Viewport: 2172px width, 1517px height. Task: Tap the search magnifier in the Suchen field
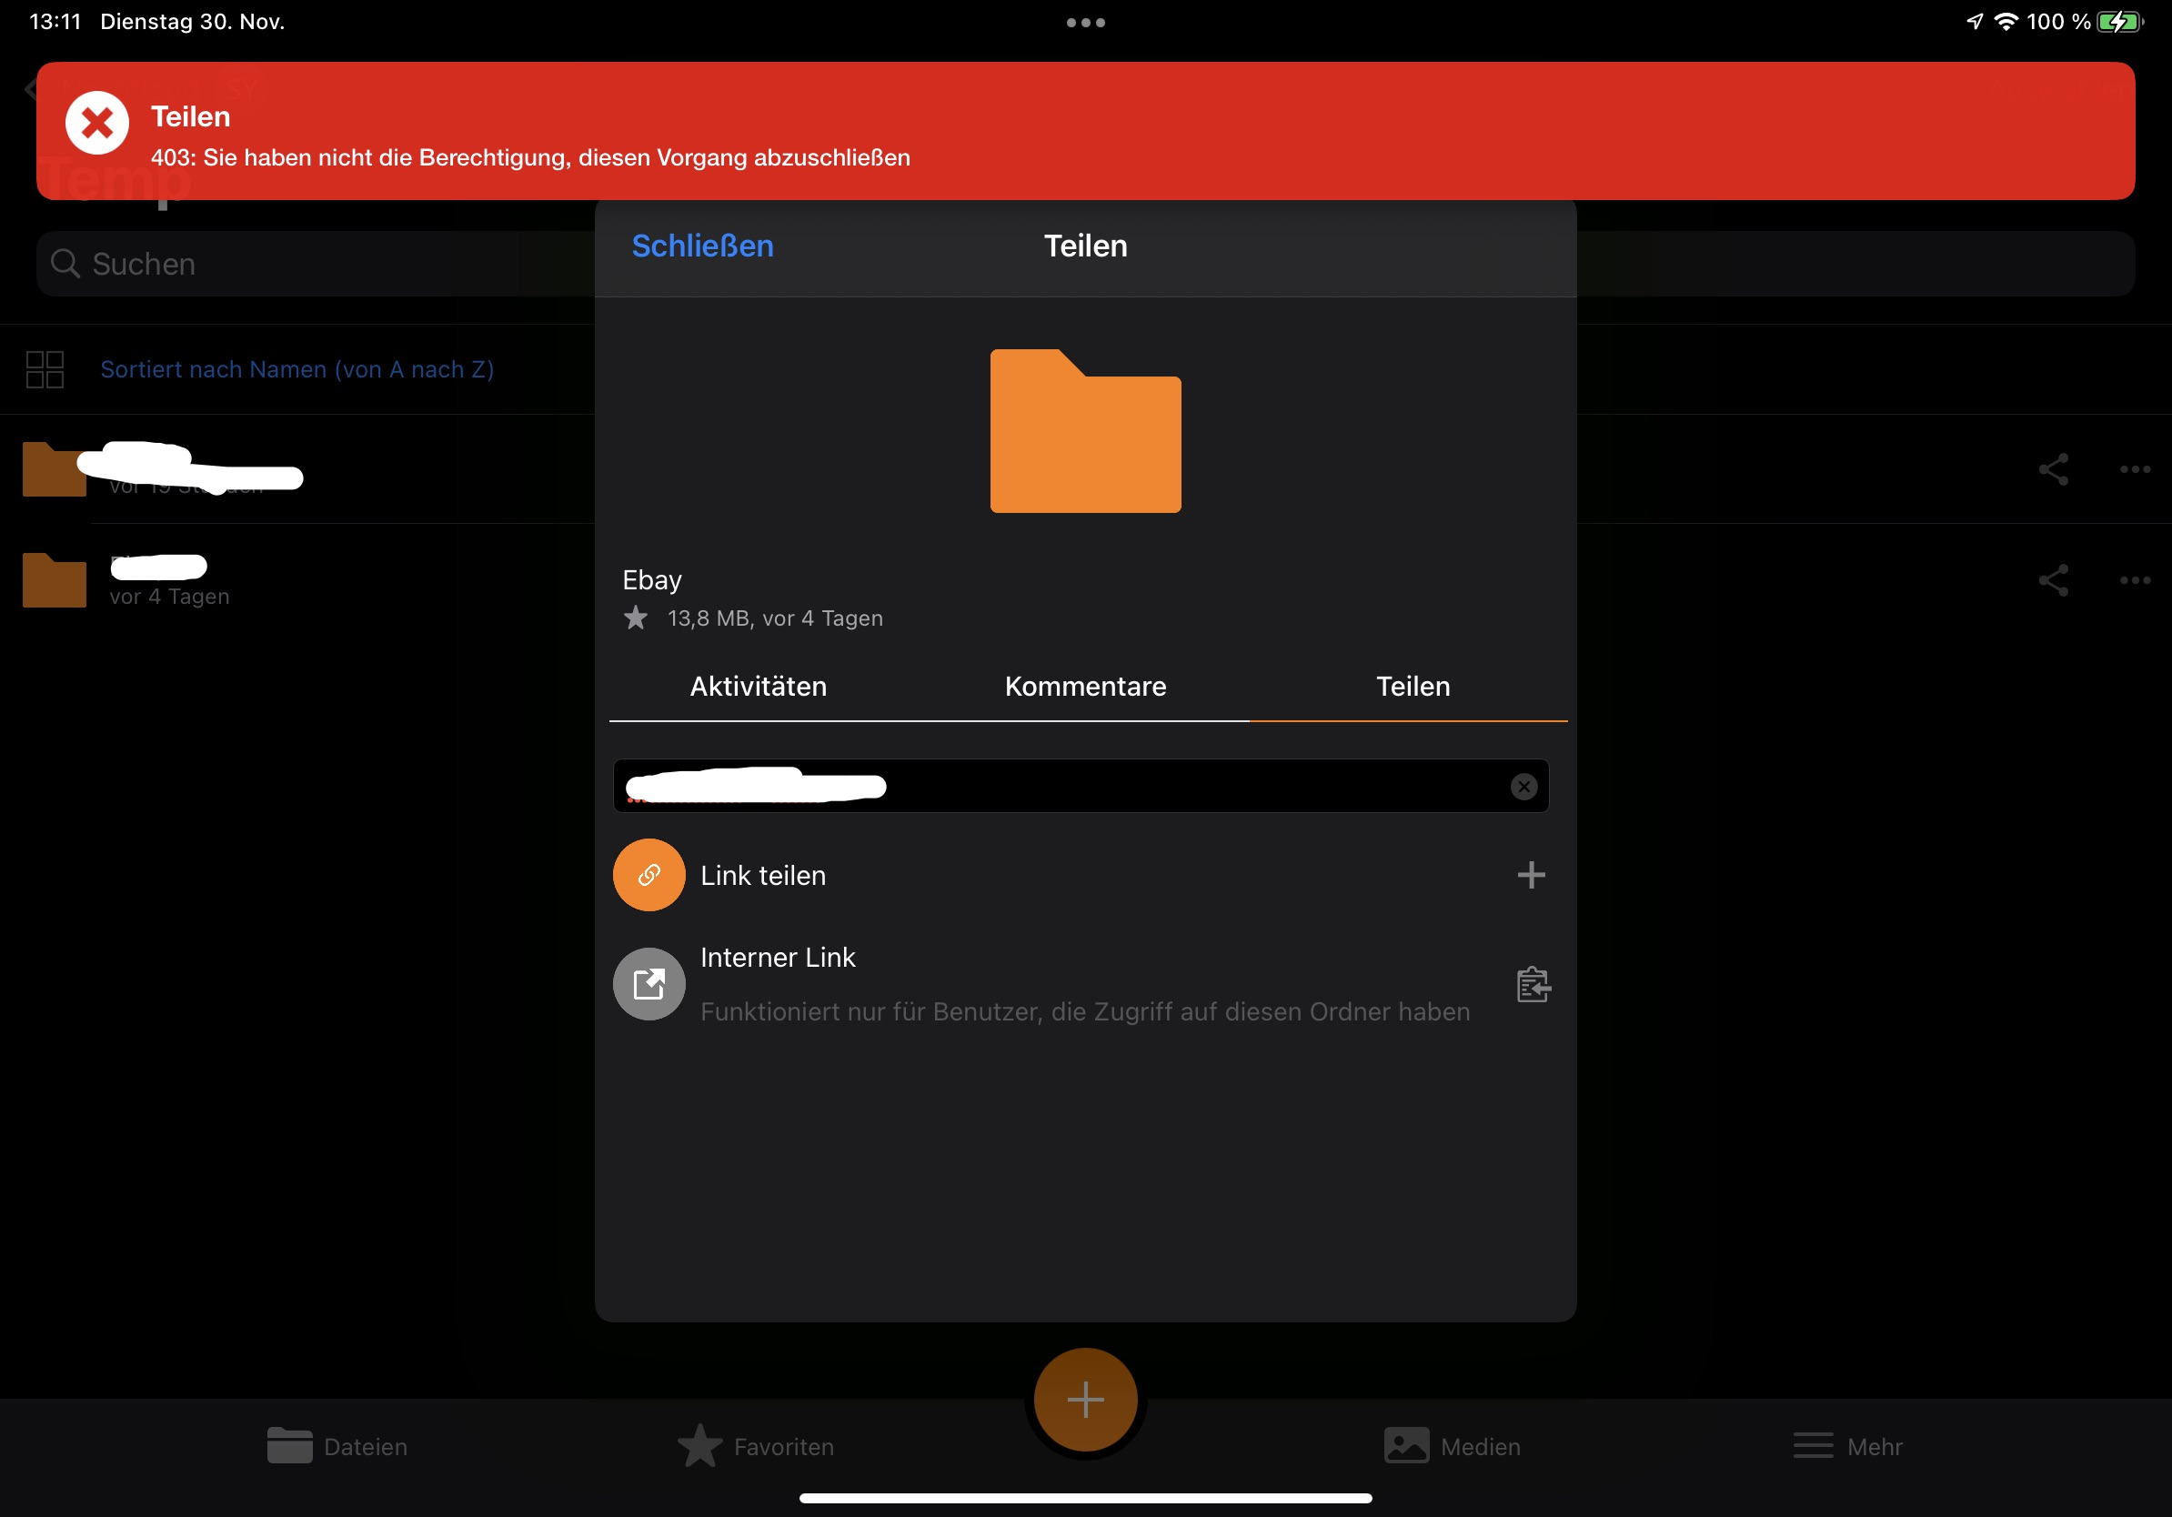point(65,263)
